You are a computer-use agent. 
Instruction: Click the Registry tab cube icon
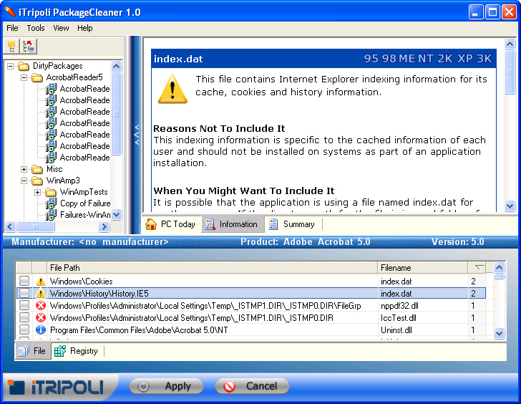point(60,351)
